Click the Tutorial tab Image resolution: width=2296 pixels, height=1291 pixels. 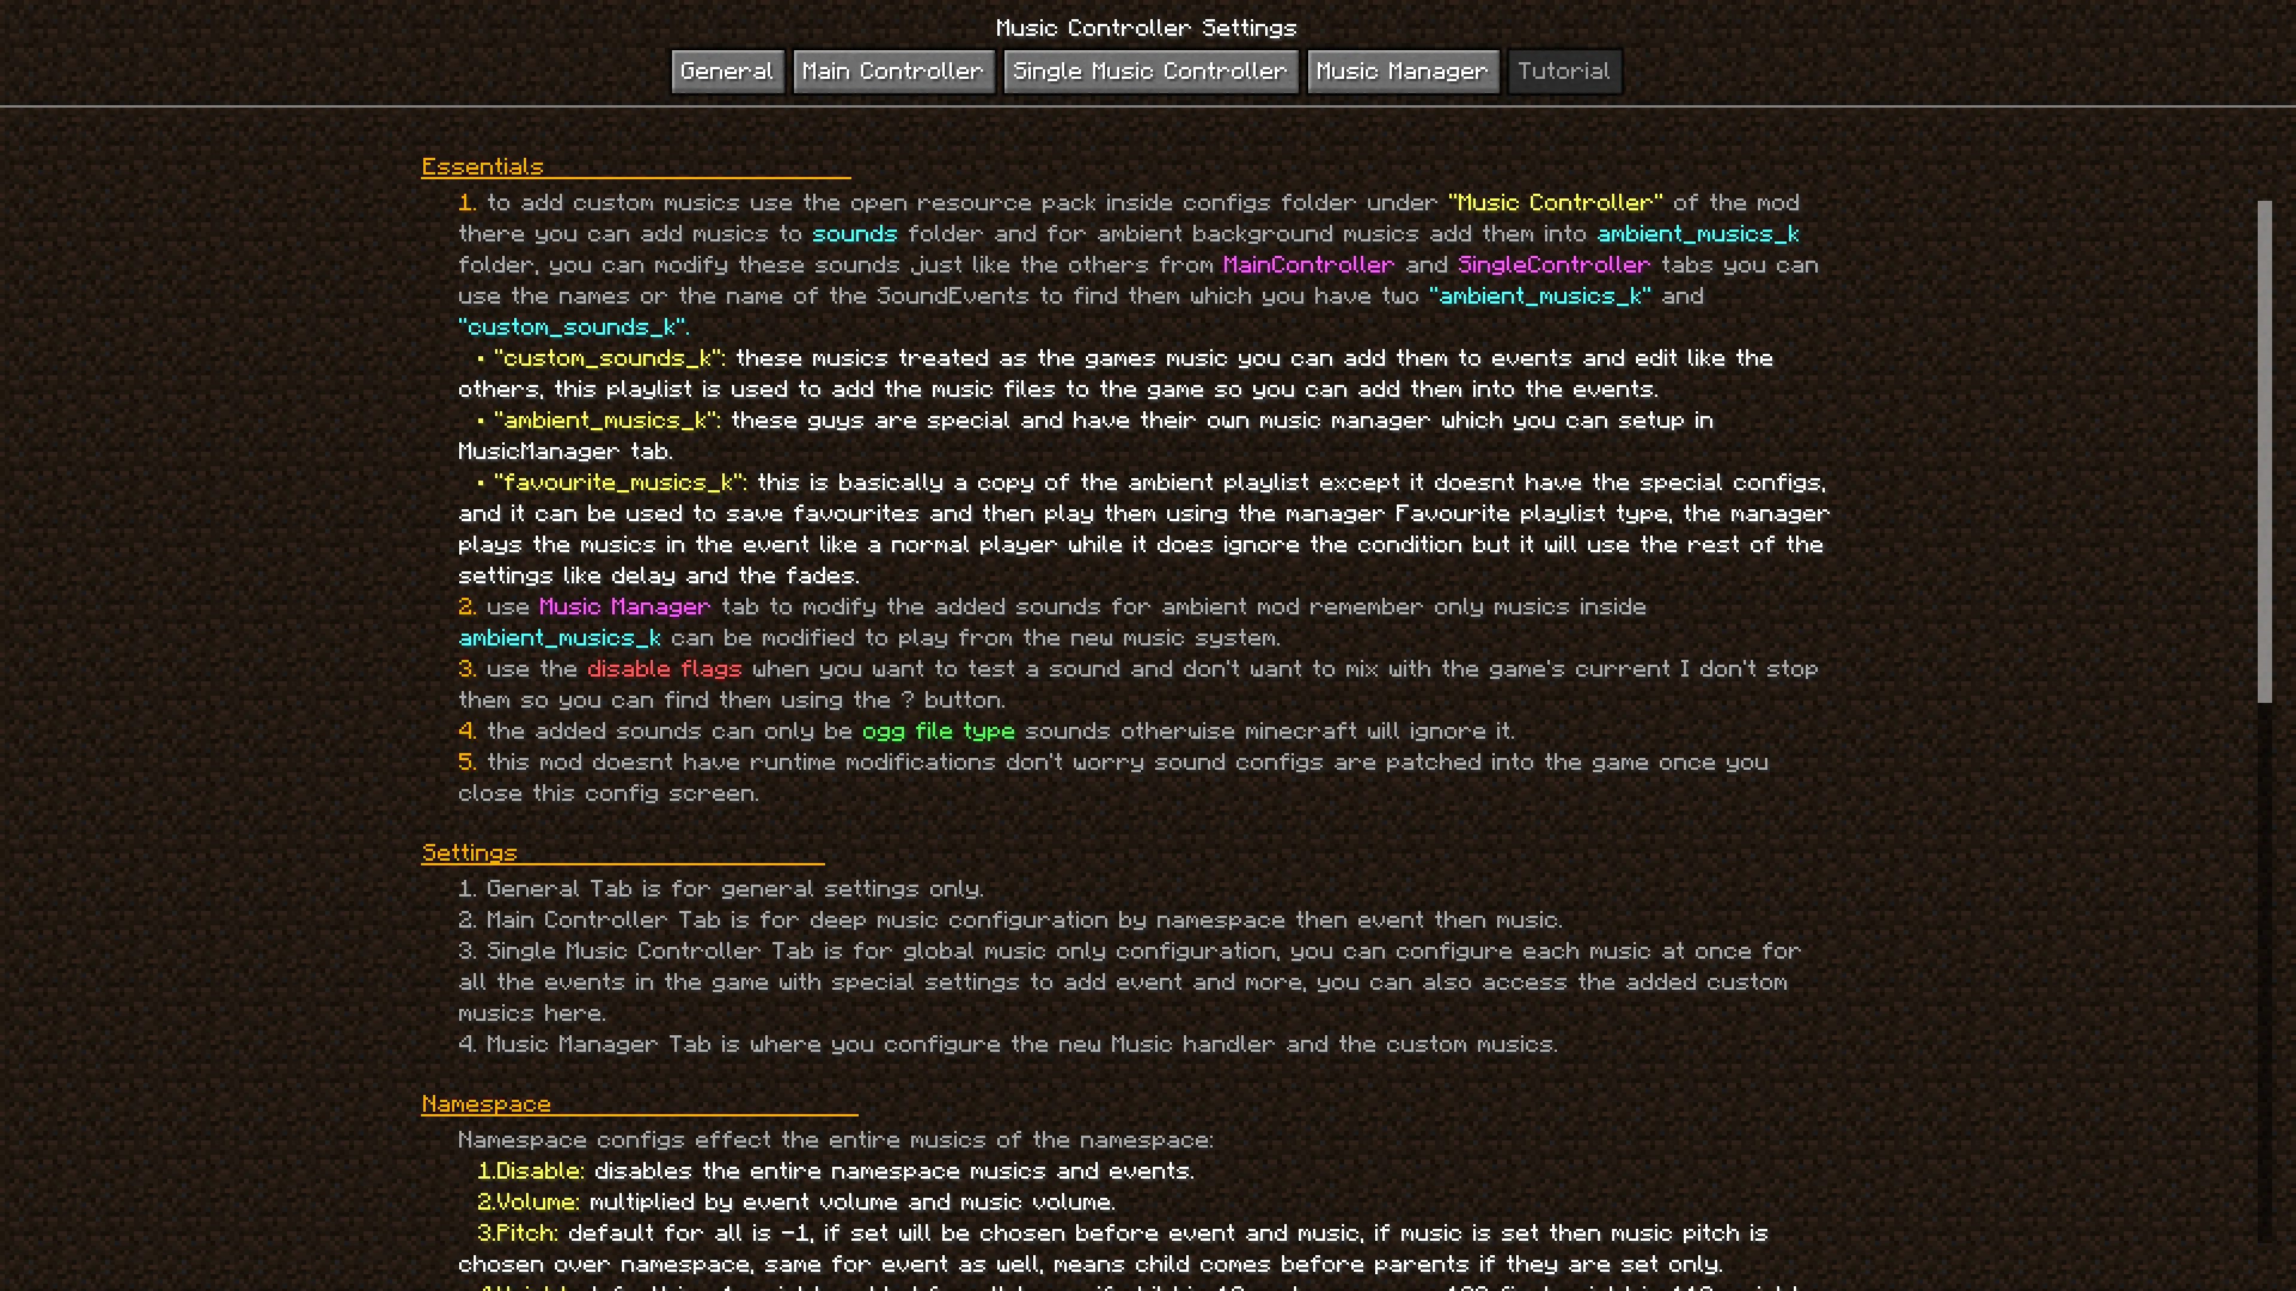1564,71
